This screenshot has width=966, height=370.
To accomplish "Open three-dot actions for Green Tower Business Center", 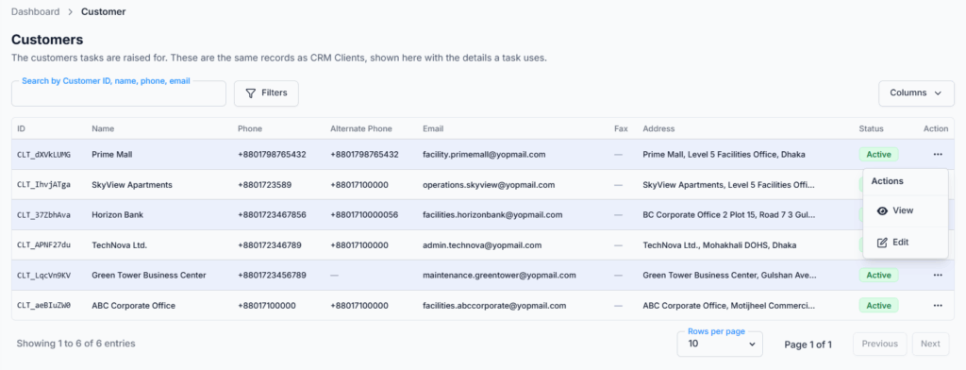I will pos(937,275).
